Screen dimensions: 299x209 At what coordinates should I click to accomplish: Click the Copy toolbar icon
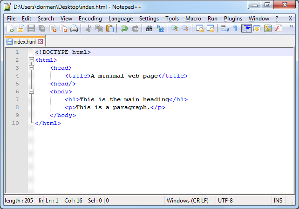pos(99,28)
